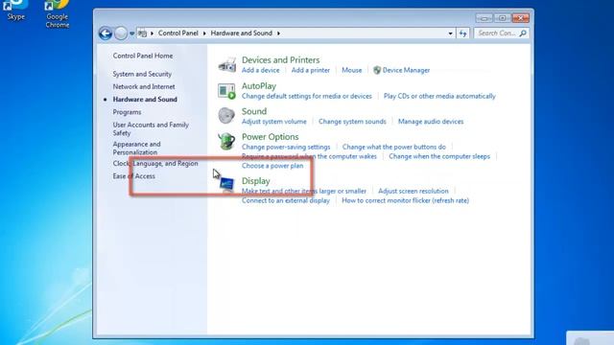Go back with the Back arrow button
The width and height of the screenshot is (614, 345).
[106, 34]
